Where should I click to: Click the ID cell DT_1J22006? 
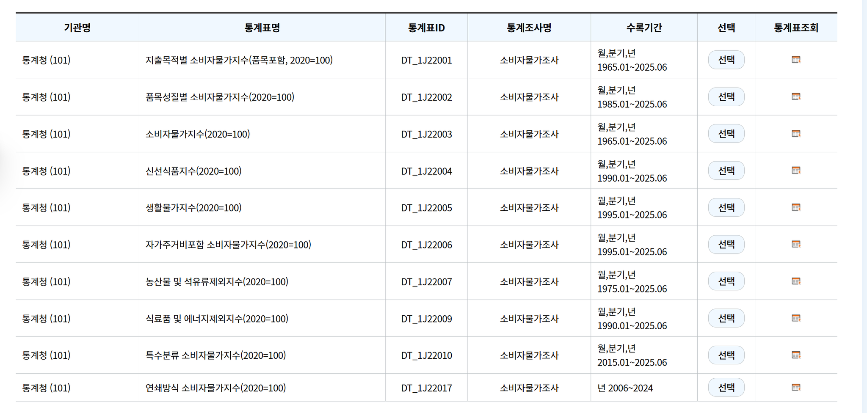tap(426, 245)
